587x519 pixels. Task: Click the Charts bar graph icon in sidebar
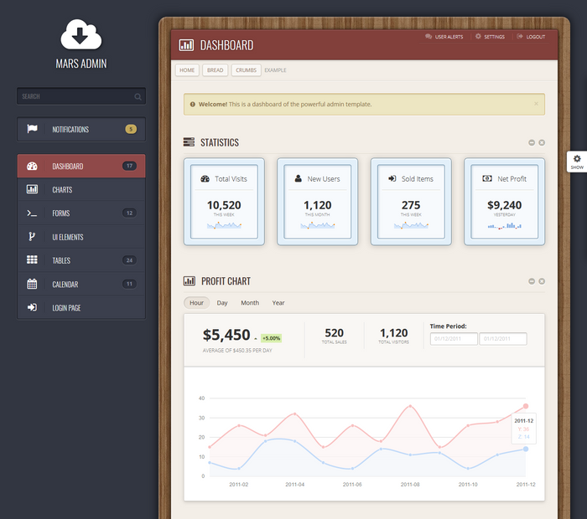point(32,189)
